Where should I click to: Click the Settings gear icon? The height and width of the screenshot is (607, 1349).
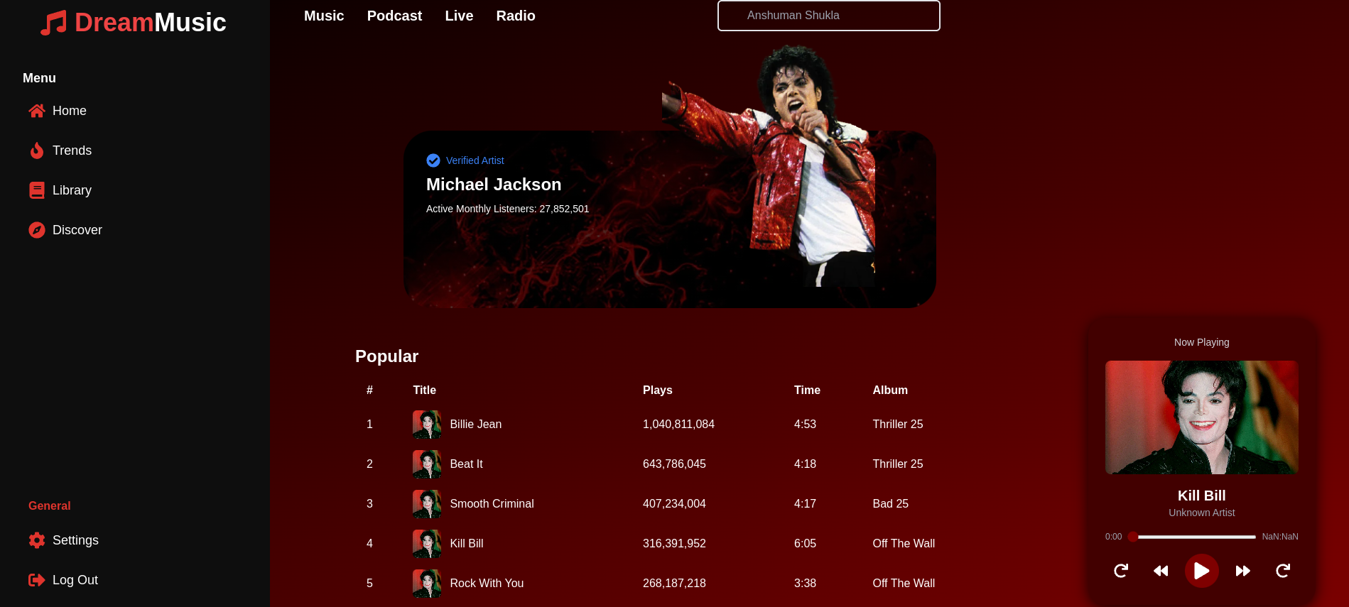click(x=37, y=540)
